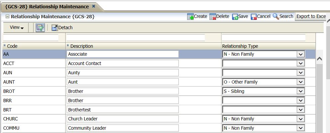This screenshot has width=330, height=133.
Task: Click the Detach table icon
Action: 55,28
